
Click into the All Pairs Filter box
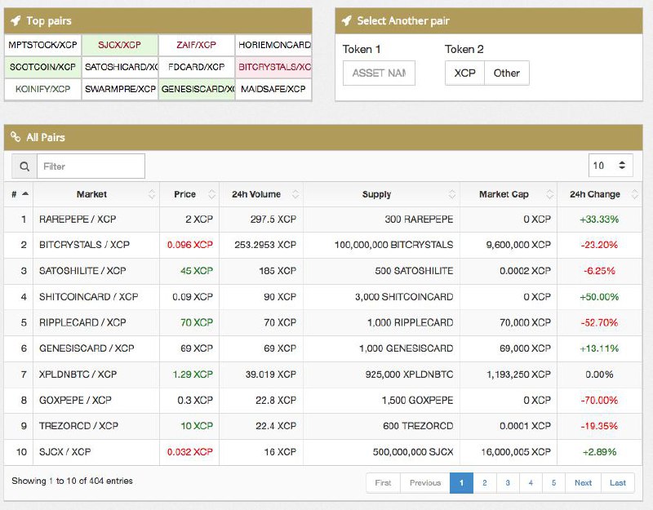point(91,166)
